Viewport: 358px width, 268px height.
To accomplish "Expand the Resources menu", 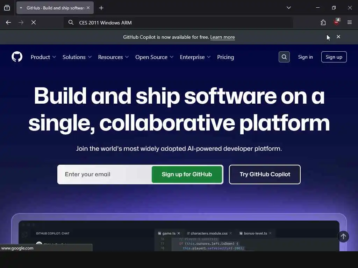I will (x=114, y=57).
